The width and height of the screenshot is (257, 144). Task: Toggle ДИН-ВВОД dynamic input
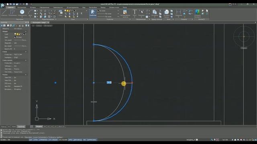point(78,140)
